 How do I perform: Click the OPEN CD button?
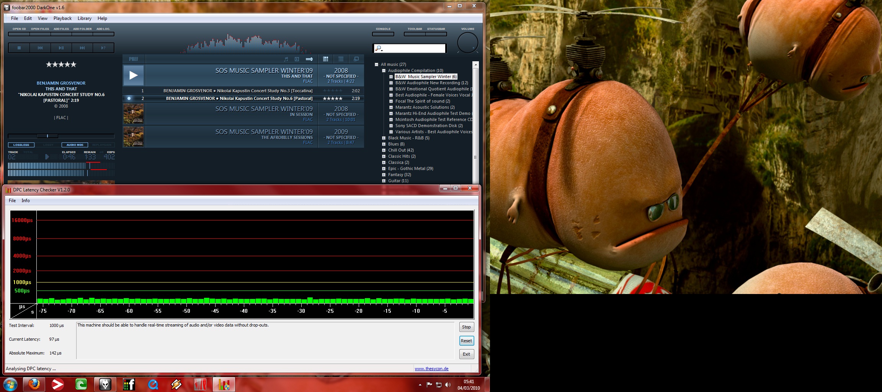coord(19,34)
